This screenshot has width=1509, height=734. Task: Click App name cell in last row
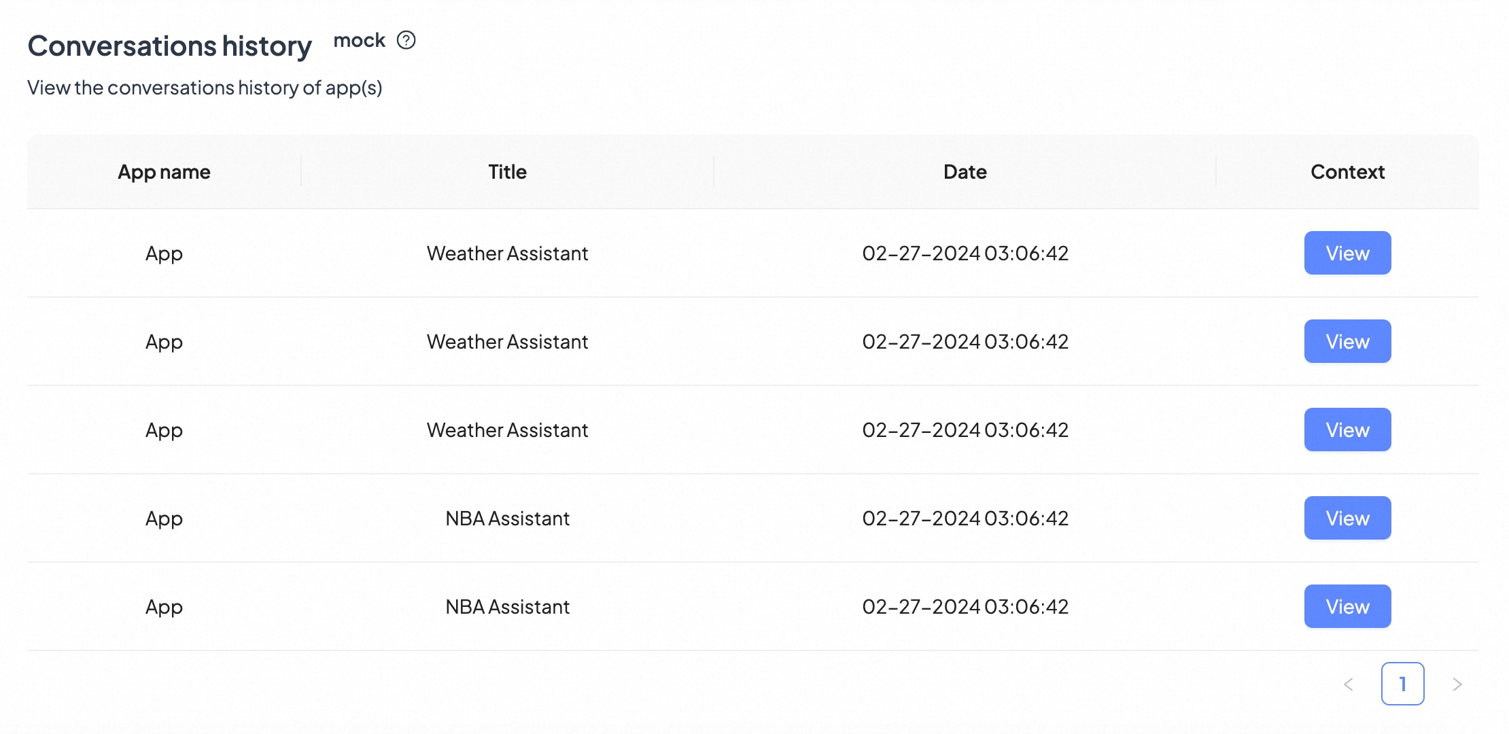tap(164, 607)
